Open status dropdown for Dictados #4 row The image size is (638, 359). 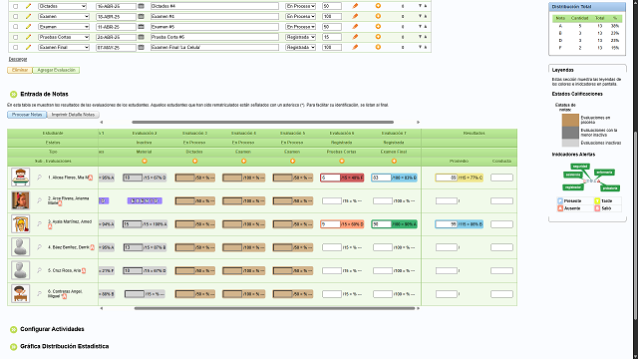300,6
